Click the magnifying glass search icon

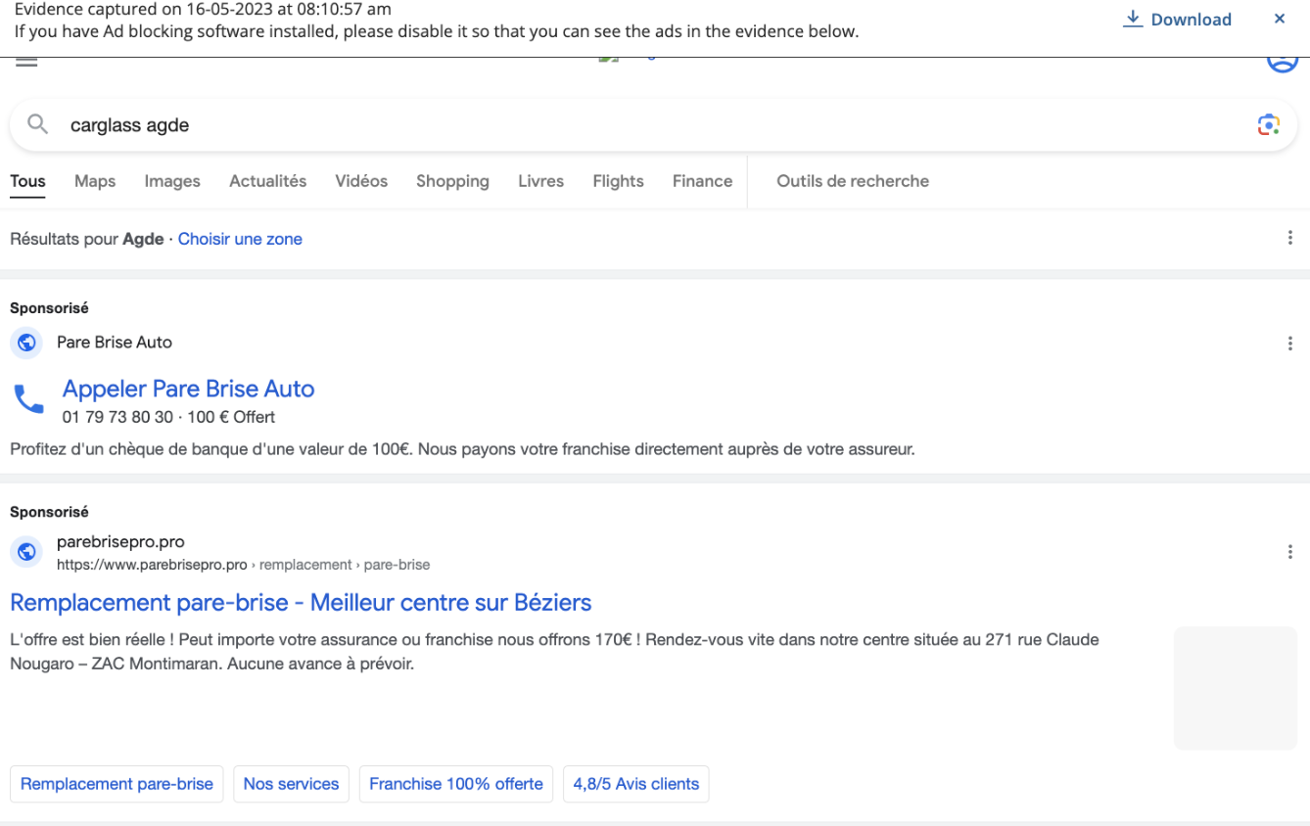[37, 124]
